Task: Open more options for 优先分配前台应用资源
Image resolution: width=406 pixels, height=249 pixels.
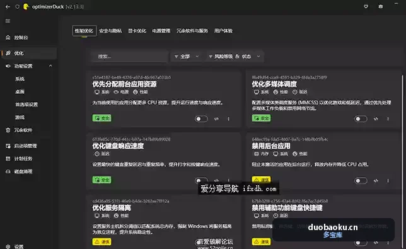Action: [228, 119]
